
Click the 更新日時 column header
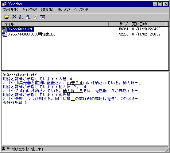click(148, 24)
